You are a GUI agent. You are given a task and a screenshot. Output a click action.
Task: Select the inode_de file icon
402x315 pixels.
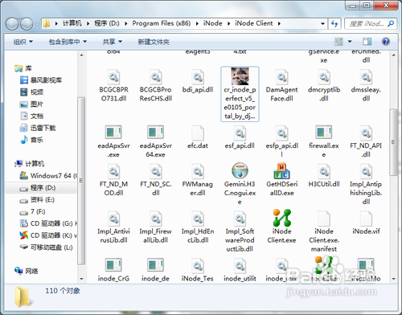coord(155,265)
